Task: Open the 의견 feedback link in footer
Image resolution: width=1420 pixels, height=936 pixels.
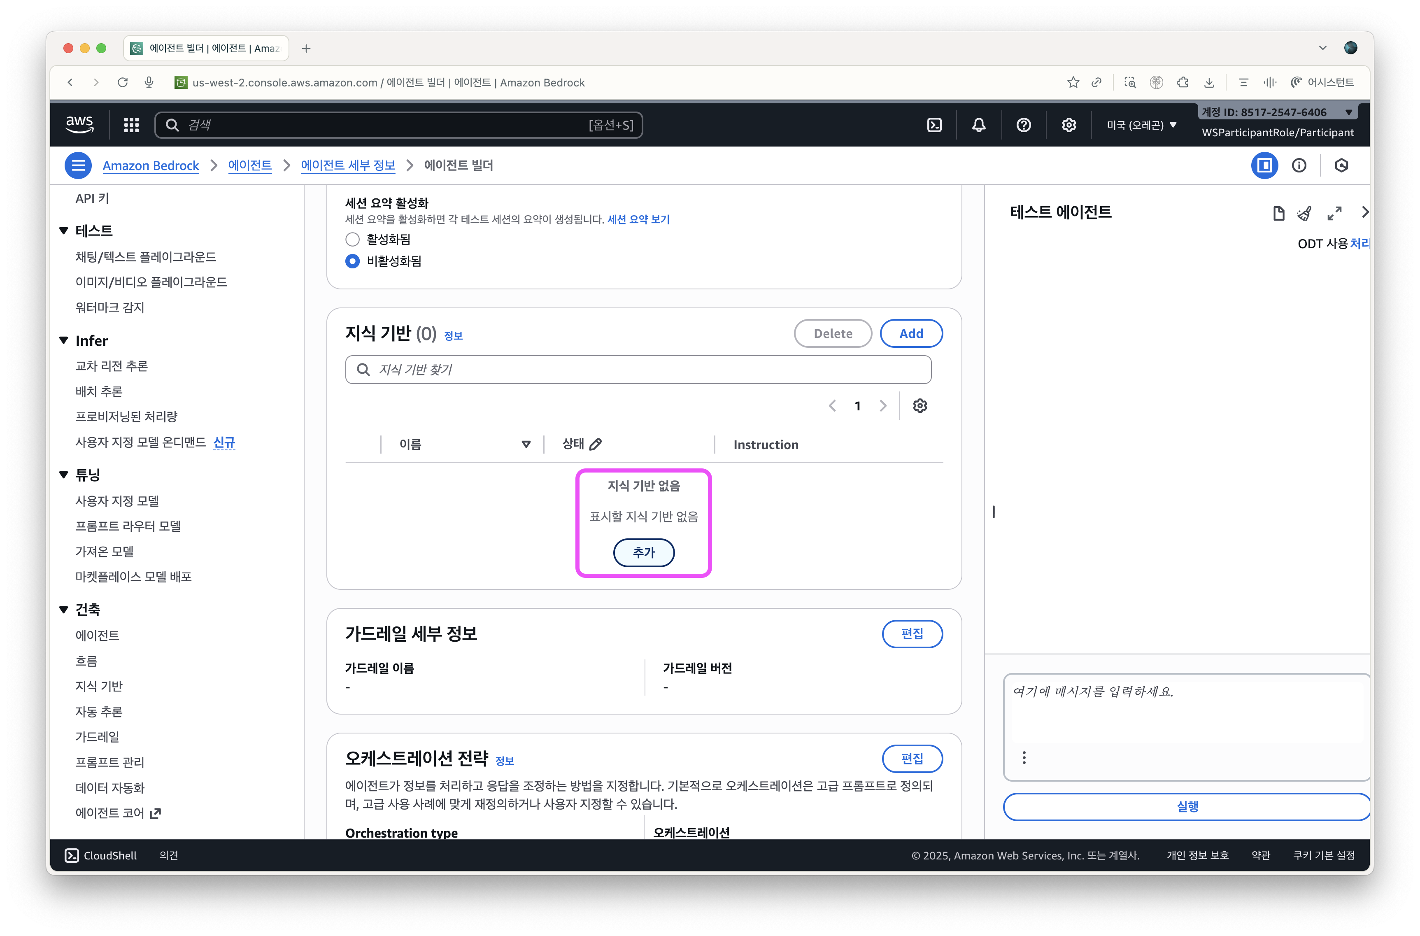Action: (169, 855)
